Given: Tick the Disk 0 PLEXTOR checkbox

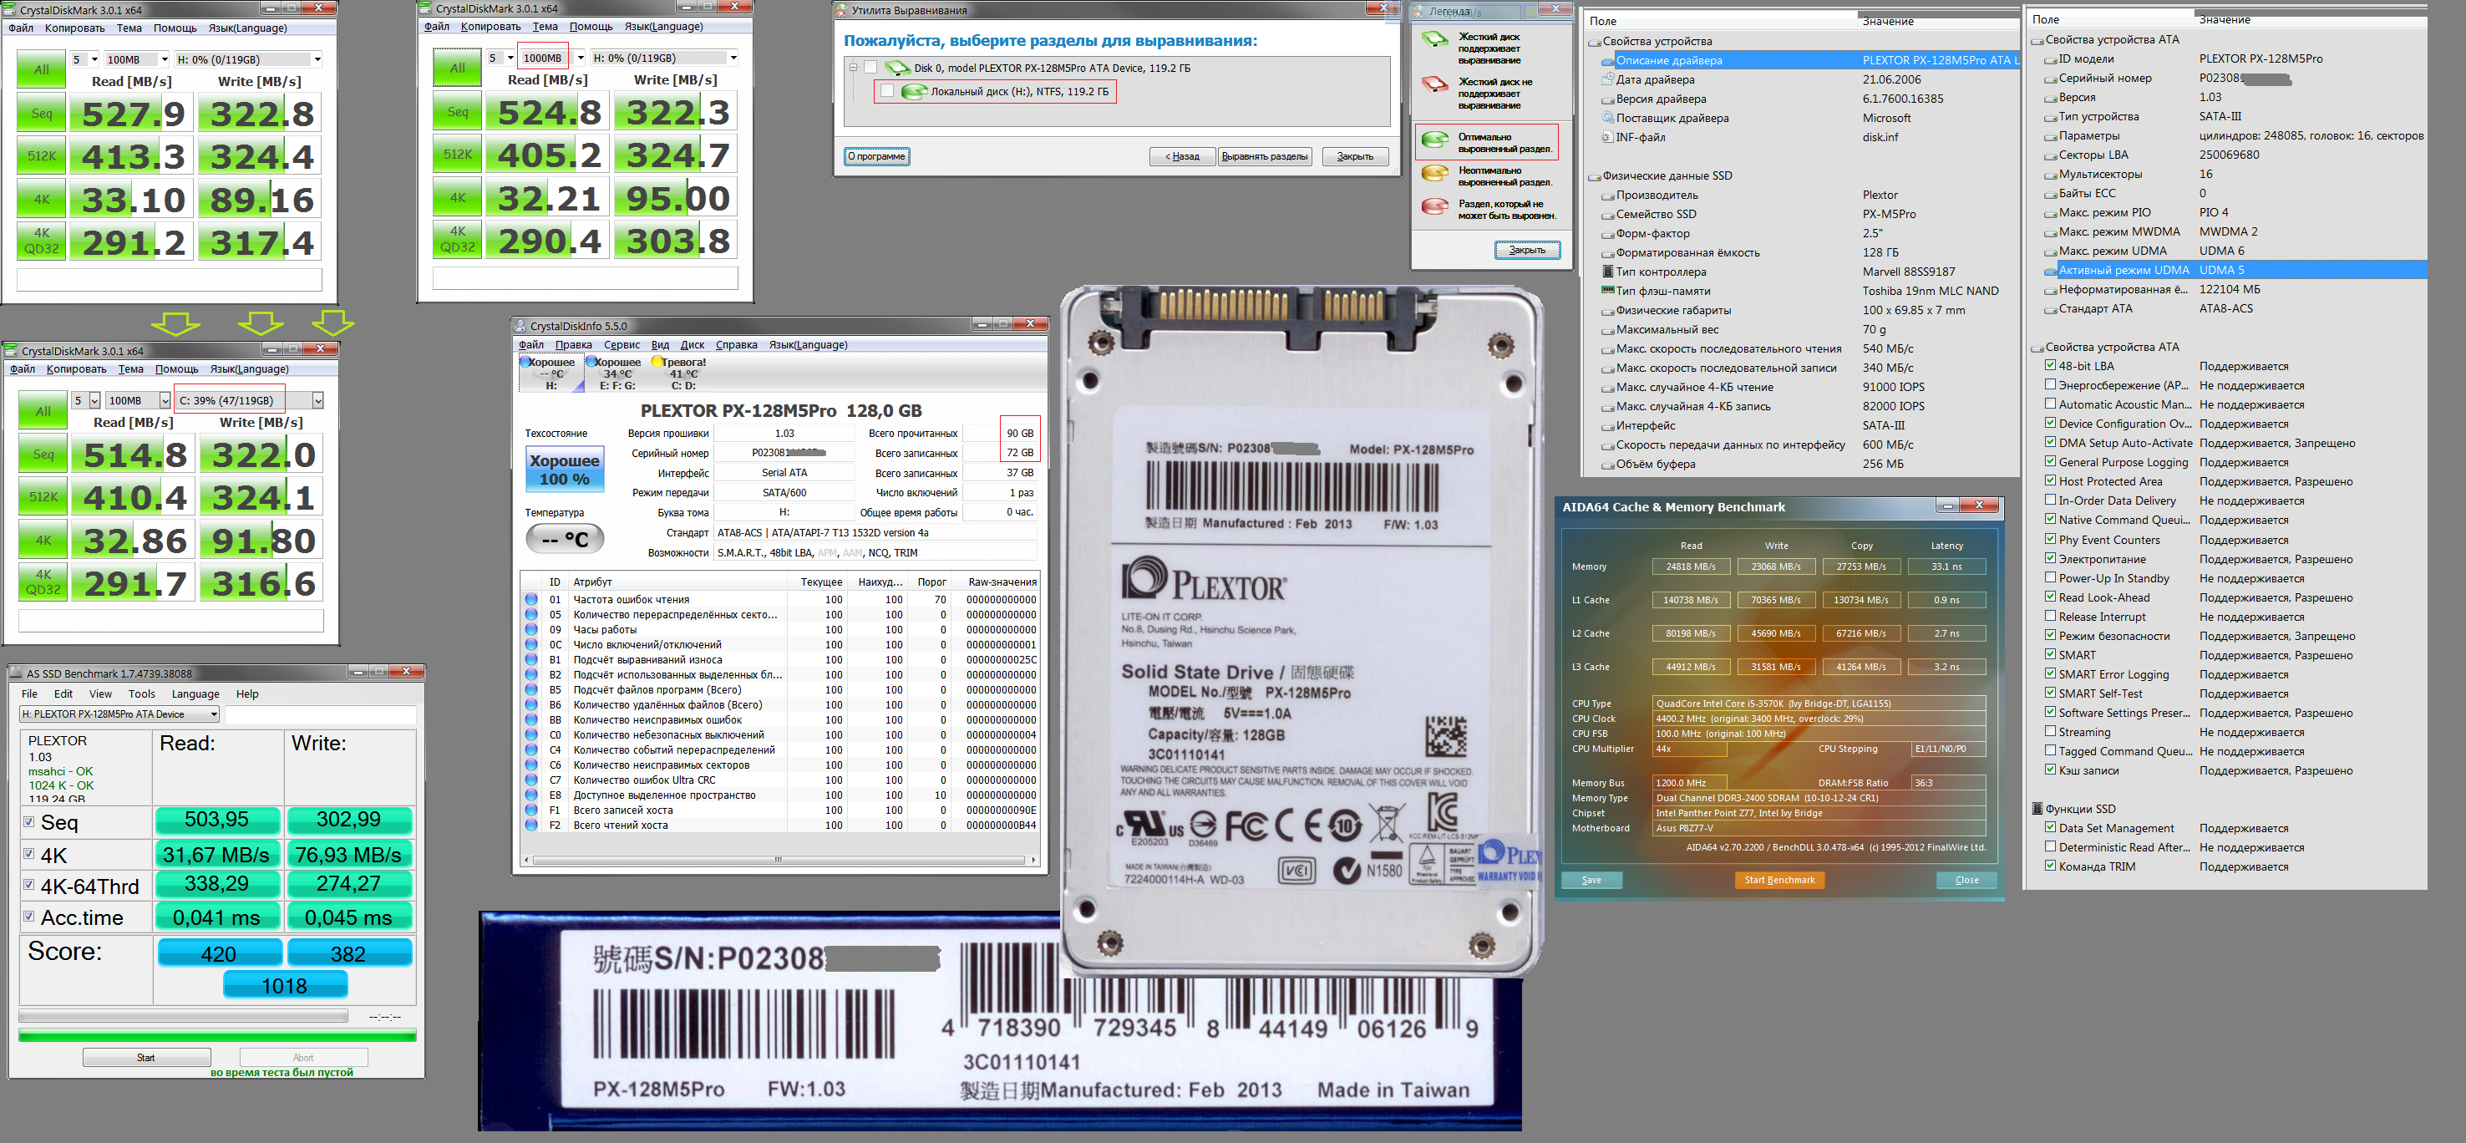Looking at the screenshot, I should coord(870,68).
